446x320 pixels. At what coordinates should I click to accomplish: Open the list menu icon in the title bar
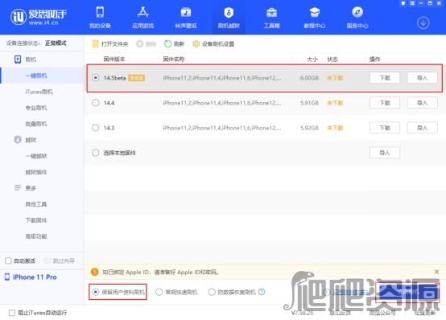coord(412,3)
